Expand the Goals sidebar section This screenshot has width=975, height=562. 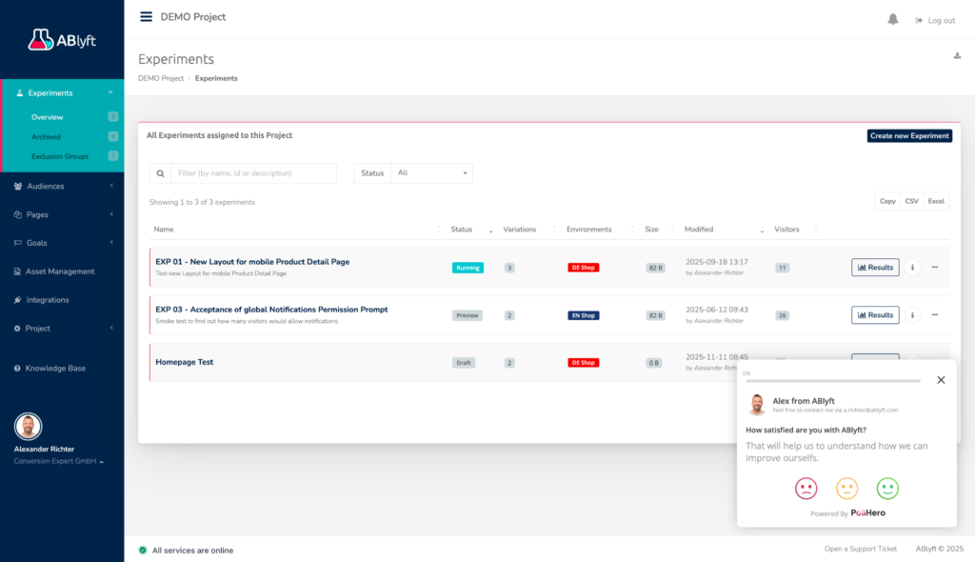coord(62,243)
